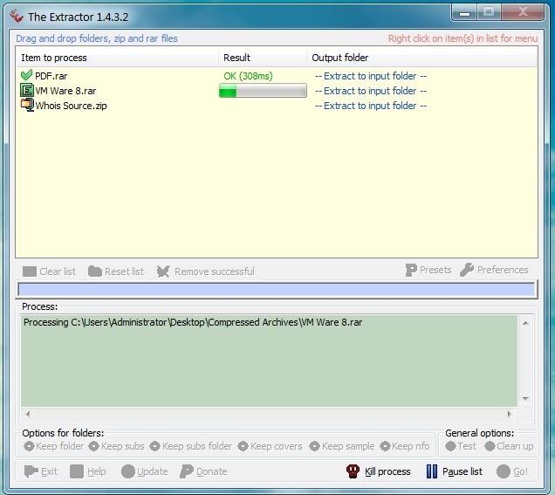
Task: Click the Clear list icon
Action: coord(30,272)
